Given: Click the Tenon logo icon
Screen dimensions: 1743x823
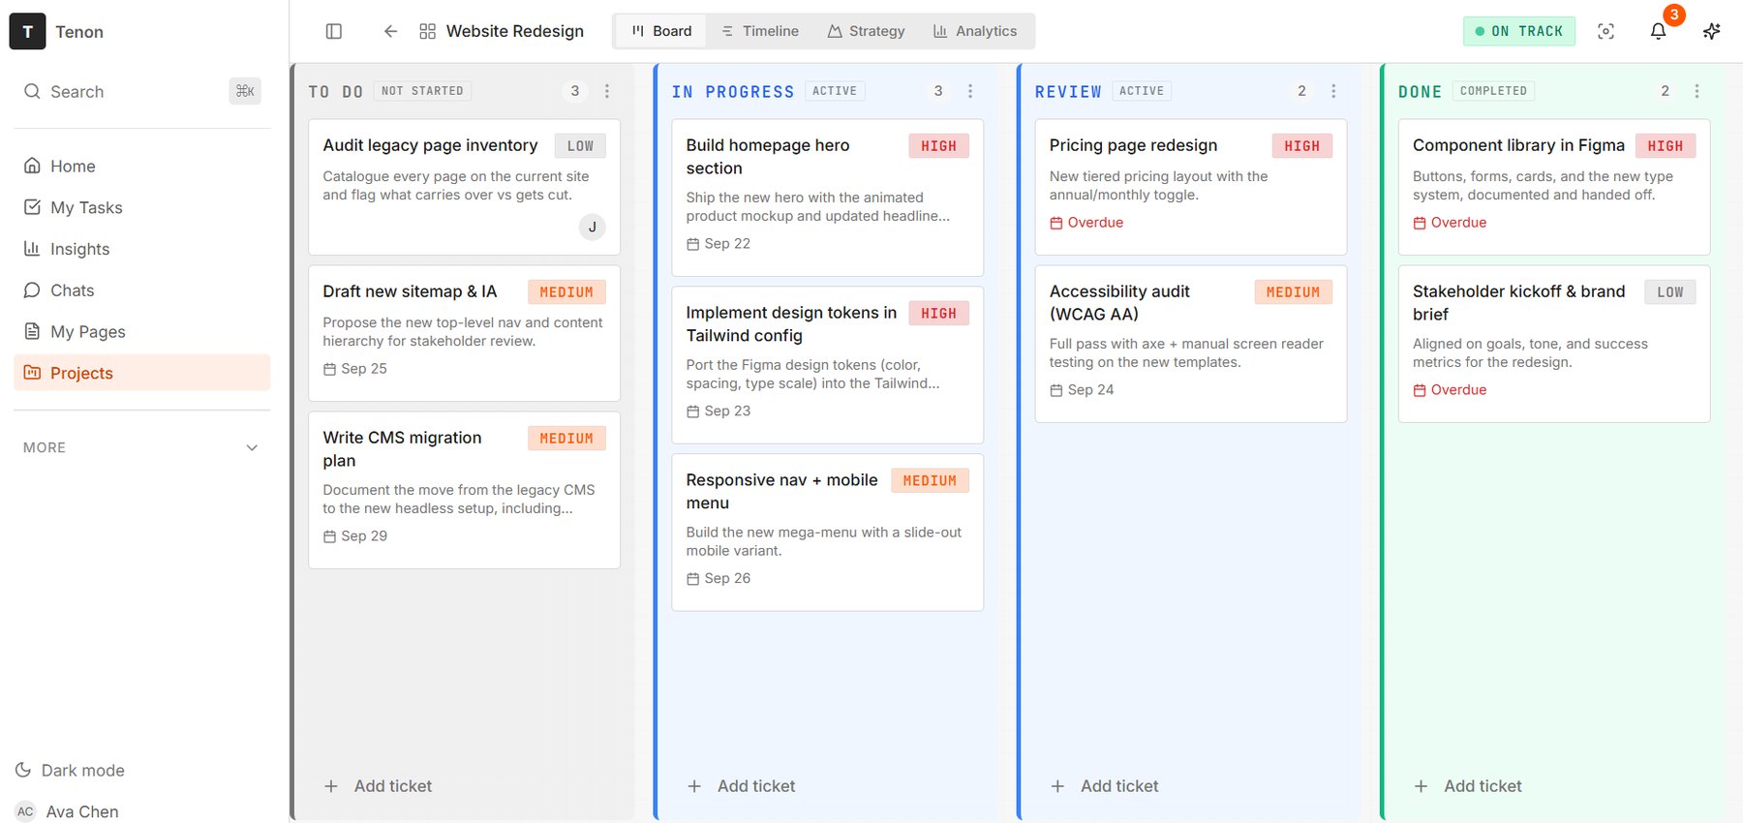Looking at the screenshot, I should pos(27,31).
